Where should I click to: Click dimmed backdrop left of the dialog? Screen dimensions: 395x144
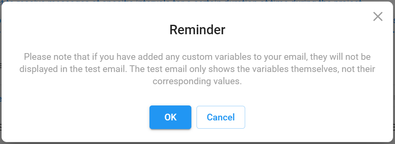(0, 73)
